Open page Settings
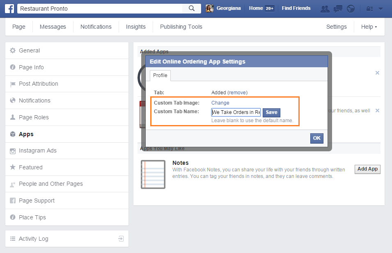The image size is (392, 253). [337, 27]
